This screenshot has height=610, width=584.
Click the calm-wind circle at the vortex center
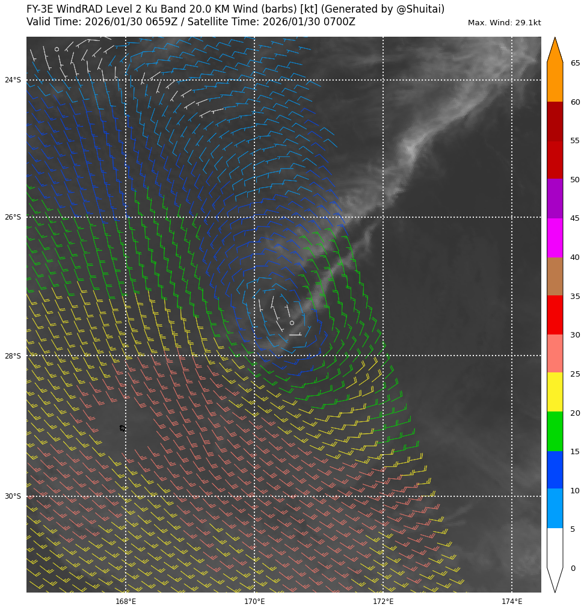tap(292, 323)
